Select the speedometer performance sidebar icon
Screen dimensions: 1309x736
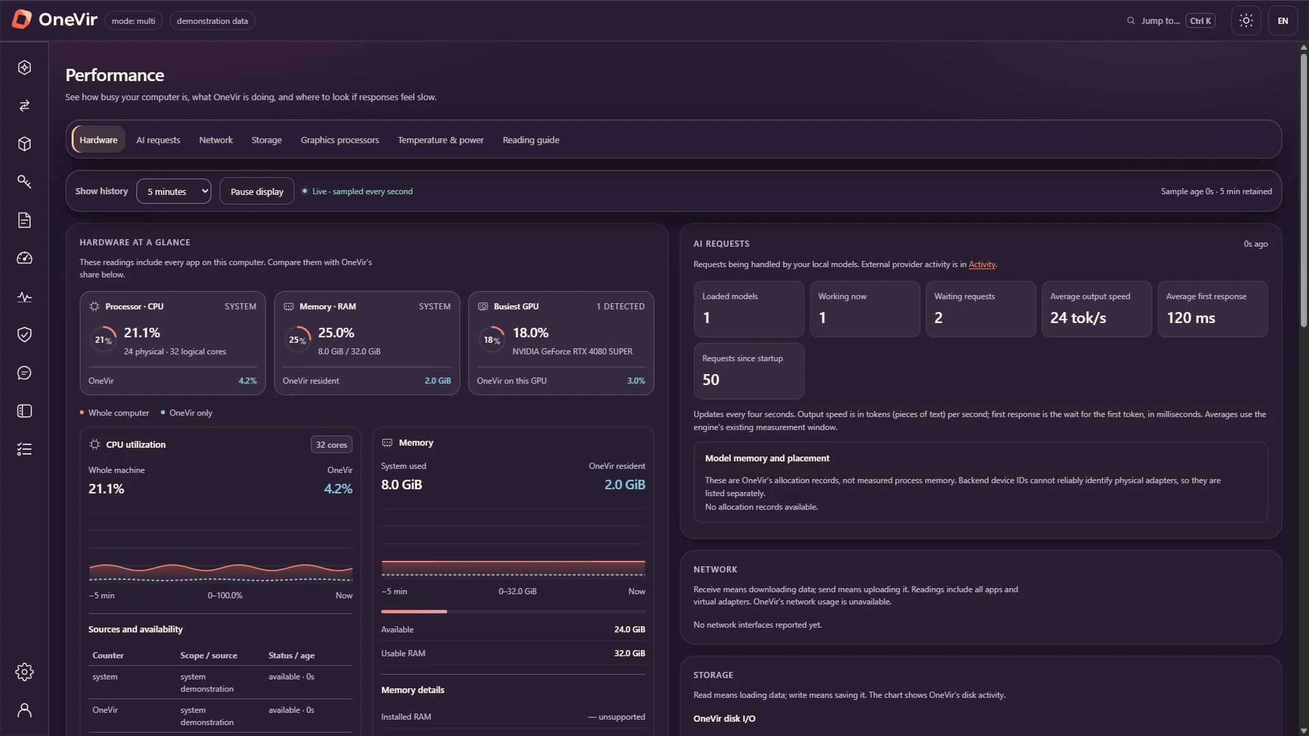(25, 258)
